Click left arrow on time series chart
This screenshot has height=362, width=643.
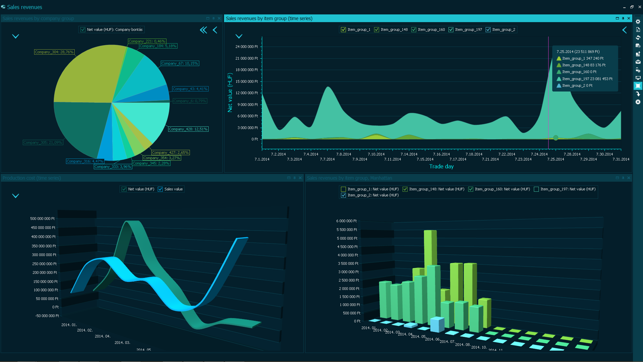tap(625, 30)
